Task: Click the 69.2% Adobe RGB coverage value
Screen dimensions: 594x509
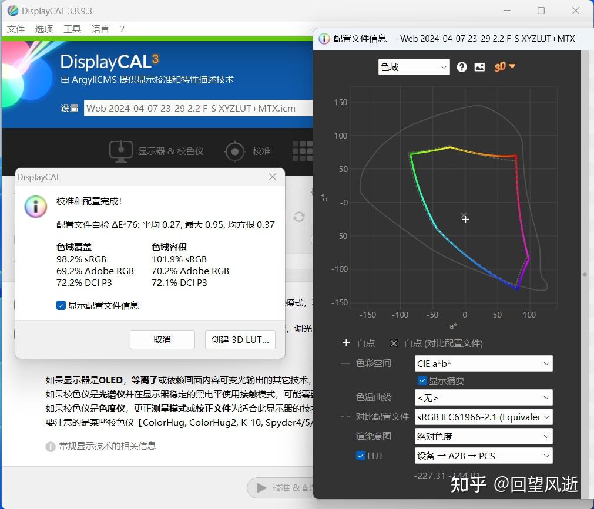Action: pos(95,271)
